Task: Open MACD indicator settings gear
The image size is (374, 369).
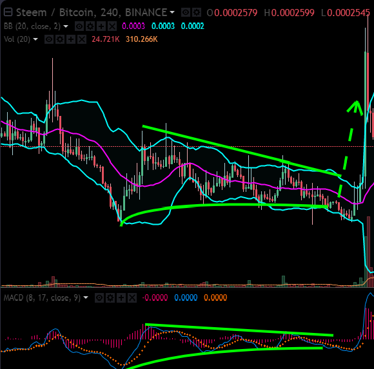Action: click(110, 298)
